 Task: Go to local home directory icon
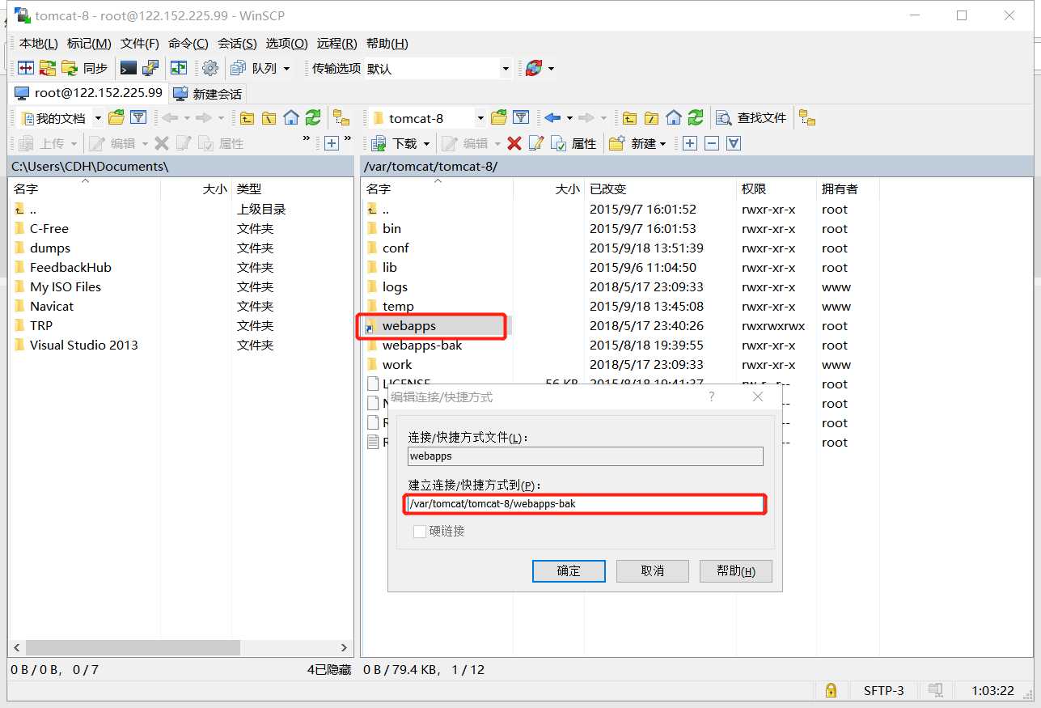(x=291, y=118)
